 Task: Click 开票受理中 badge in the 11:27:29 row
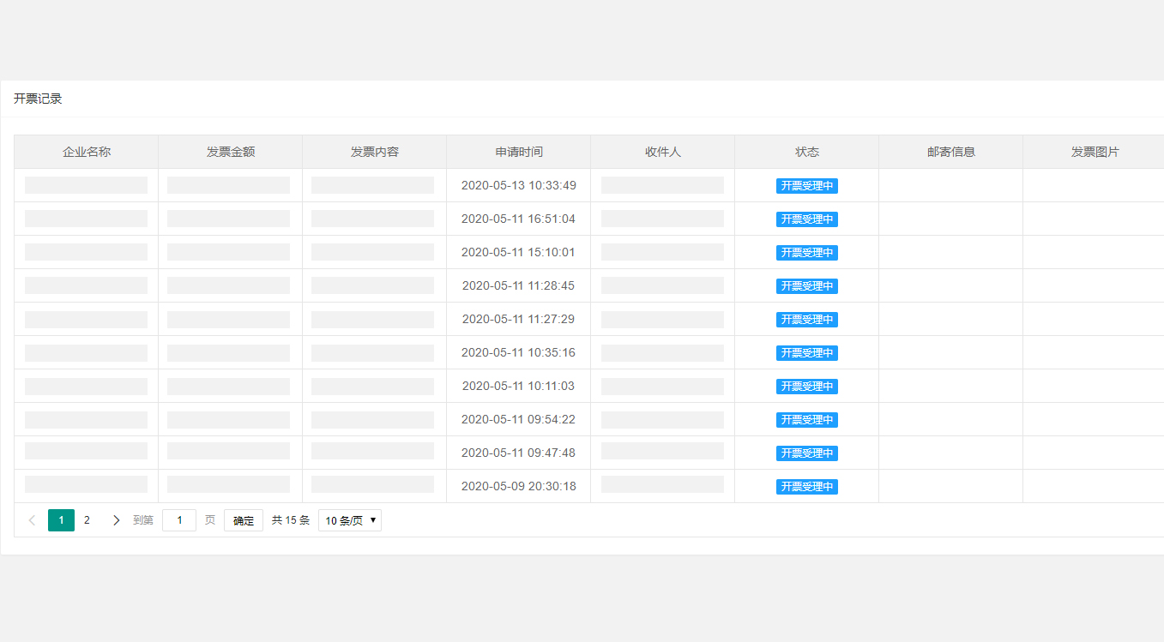pos(807,320)
